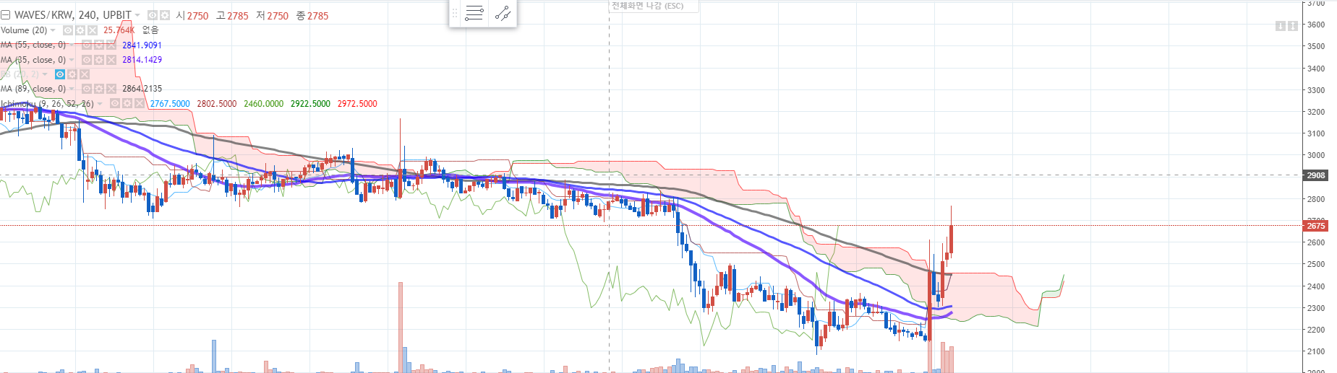The height and width of the screenshot is (373, 1337).
Task: Expand the WAVES/KRW title dropdown arrow
Action: 137,15
